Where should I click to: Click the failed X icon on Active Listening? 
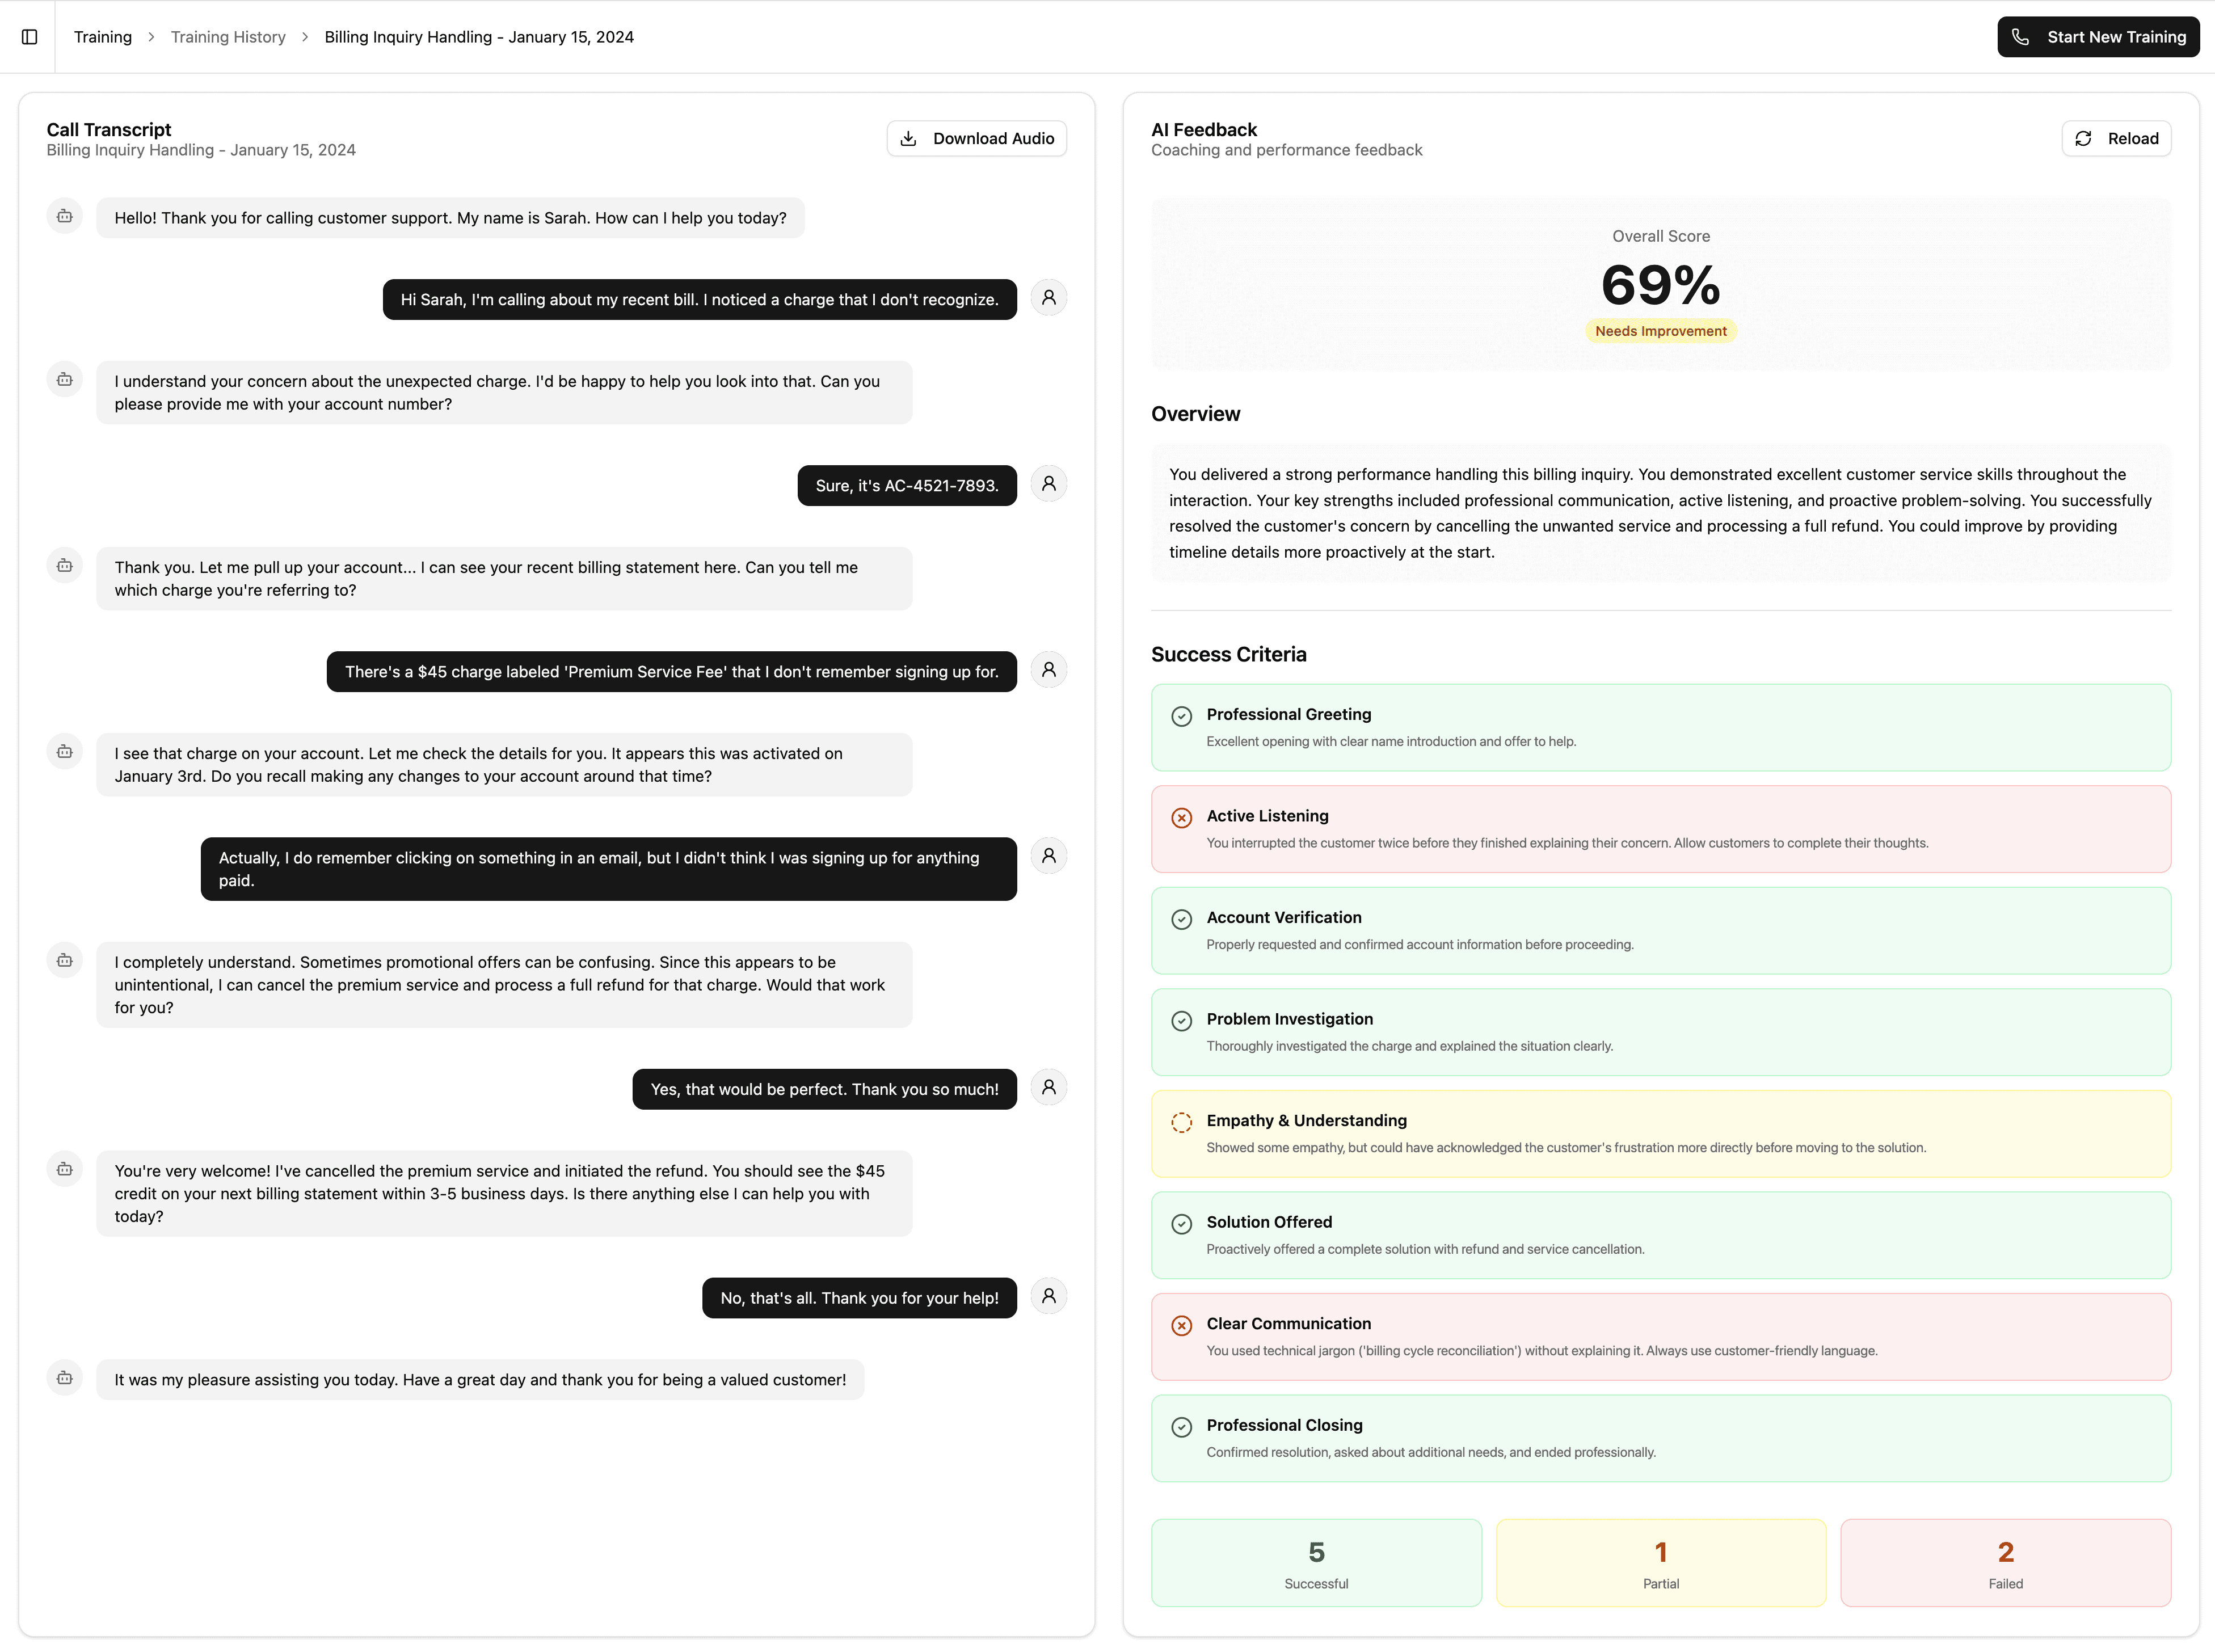coord(1181,818)
